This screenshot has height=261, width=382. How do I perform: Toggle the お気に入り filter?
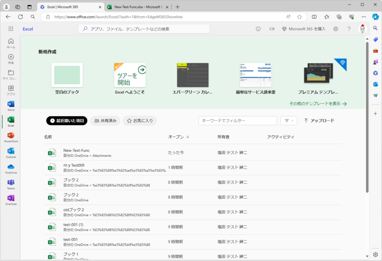click(x=139, y=121)
